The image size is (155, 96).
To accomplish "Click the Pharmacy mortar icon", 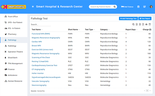I will click(x=6, y=34).
